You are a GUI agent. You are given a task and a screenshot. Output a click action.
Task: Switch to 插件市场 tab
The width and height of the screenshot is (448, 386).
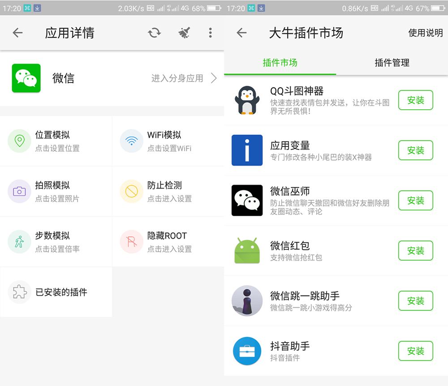coord(280,63)
